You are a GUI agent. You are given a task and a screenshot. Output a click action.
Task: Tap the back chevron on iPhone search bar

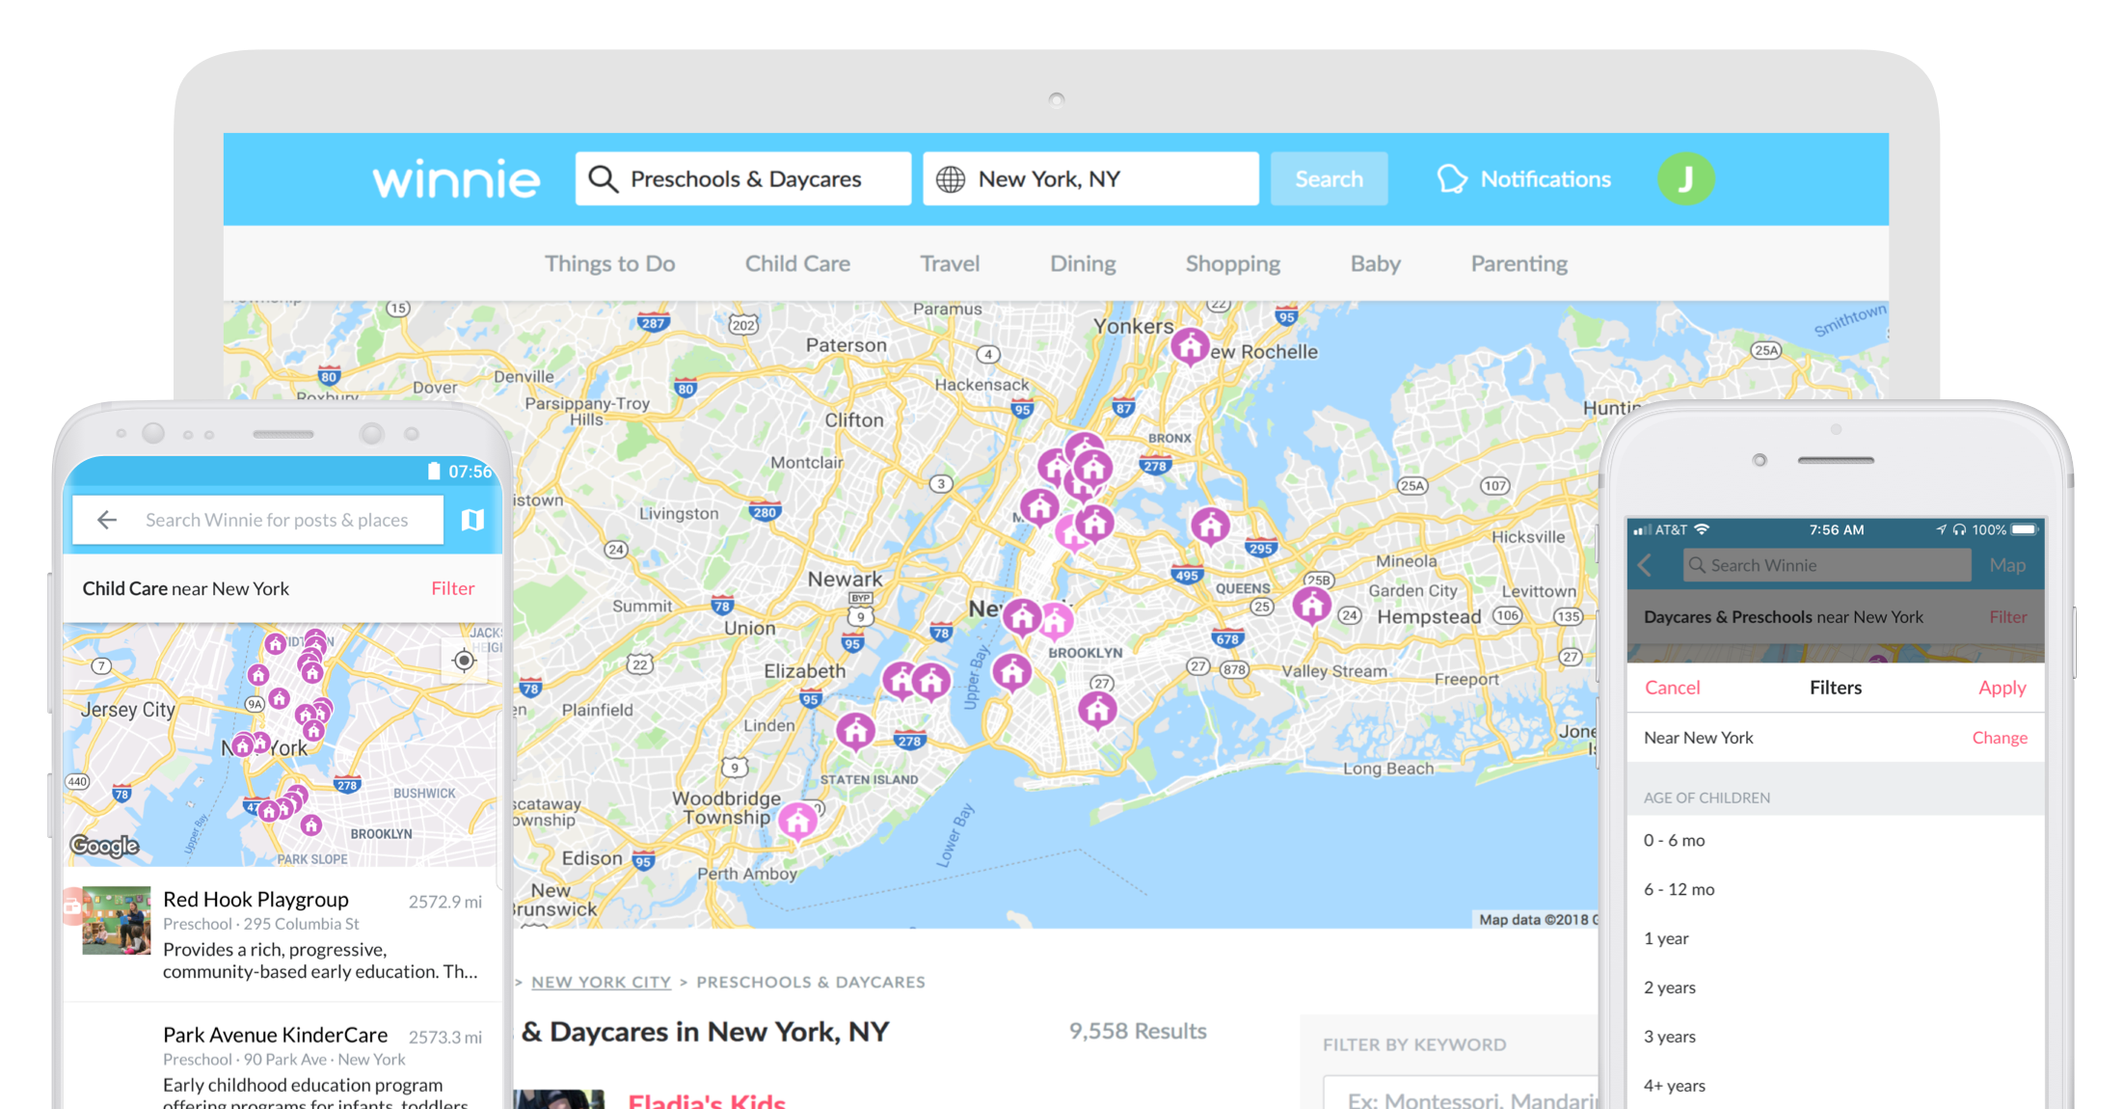[1646, 565]
